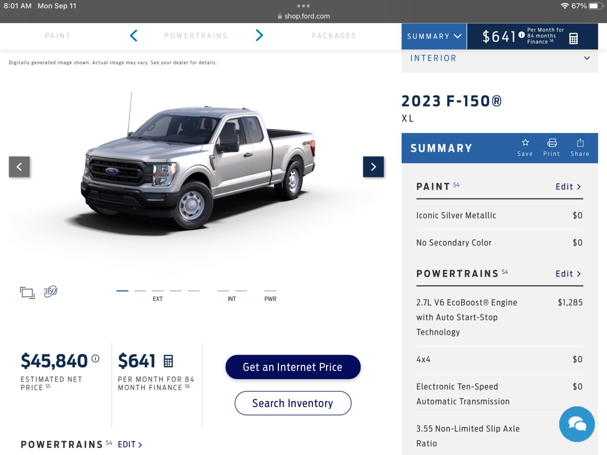Save the build with the star icon
The height and width of the screenshot is (455, 607).
click(x=525, y=147)
